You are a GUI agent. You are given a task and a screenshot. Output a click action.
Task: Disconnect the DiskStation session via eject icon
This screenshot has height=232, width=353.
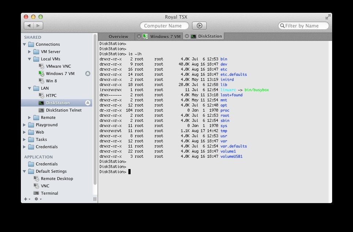click(88, 103)
